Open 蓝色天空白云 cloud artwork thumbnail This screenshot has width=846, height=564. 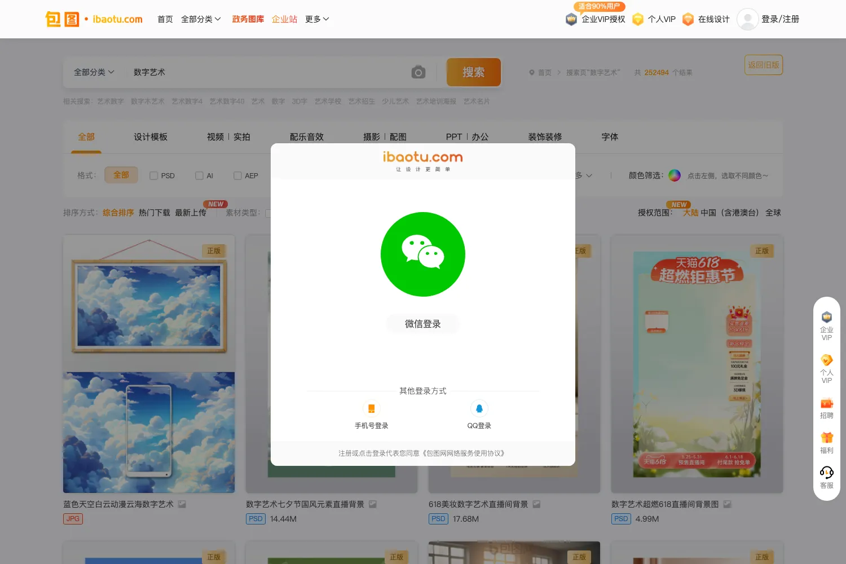[149, 364]
